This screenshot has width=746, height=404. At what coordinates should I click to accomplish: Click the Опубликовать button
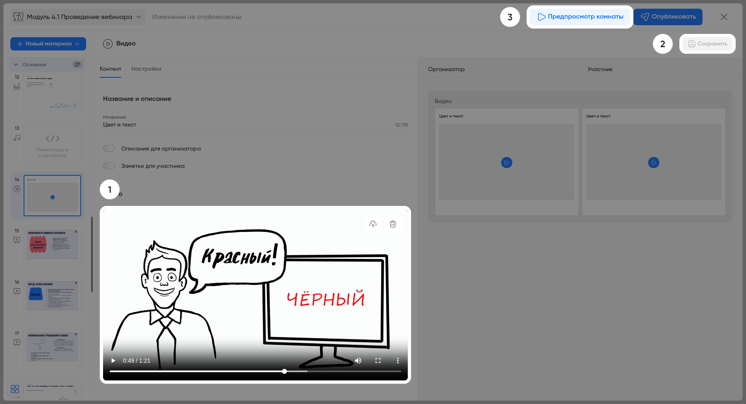tap(668, 17)
